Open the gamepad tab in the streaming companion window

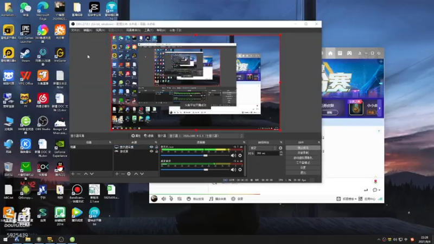pyautogui.click(x=349, y=53)
